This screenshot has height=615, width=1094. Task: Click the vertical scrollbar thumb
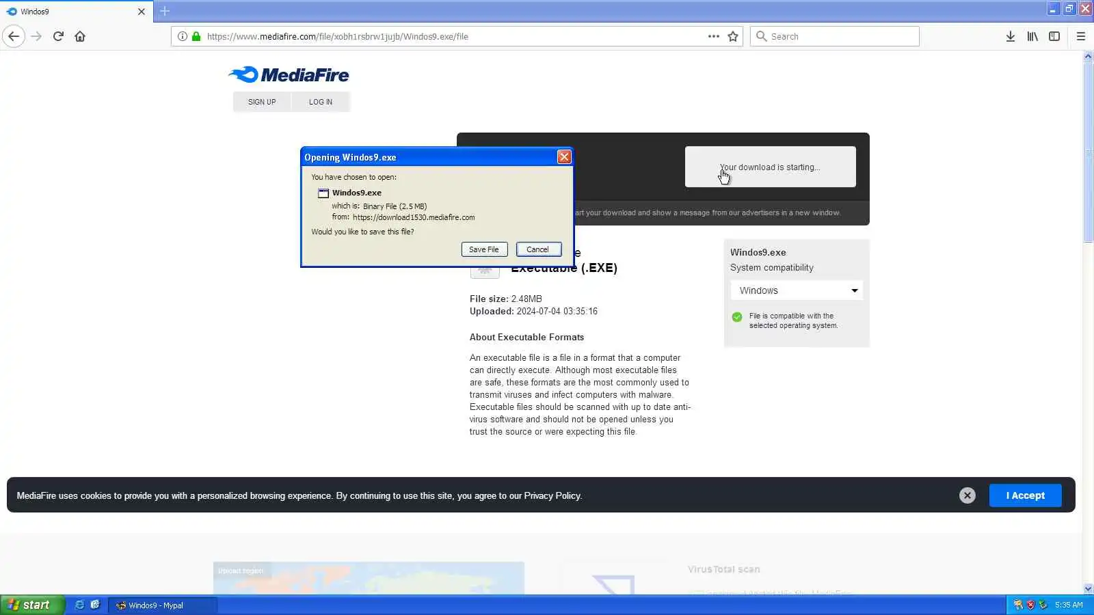pos(1088,152)
